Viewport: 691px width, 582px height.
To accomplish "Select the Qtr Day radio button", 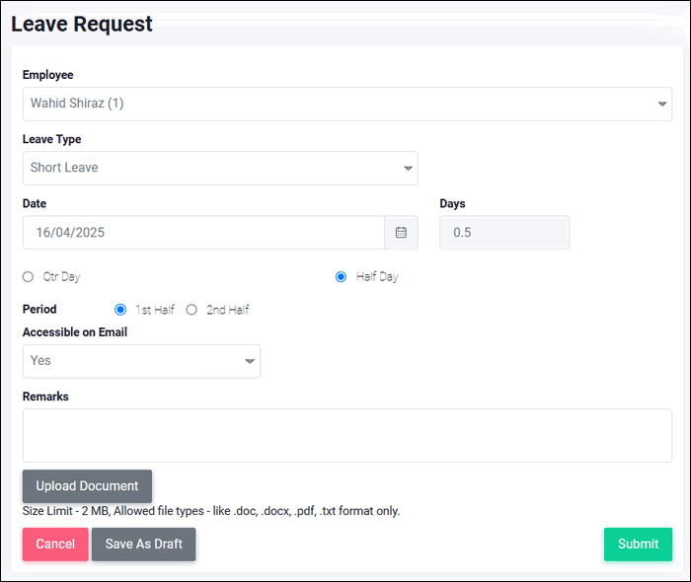I will tap(28, 277).
